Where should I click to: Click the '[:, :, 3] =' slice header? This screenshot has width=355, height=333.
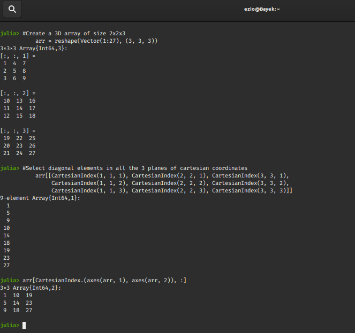pos(18,130)
